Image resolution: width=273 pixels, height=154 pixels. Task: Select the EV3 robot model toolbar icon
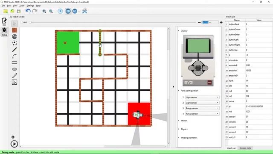pyautogui.click(x=75, y=11)
